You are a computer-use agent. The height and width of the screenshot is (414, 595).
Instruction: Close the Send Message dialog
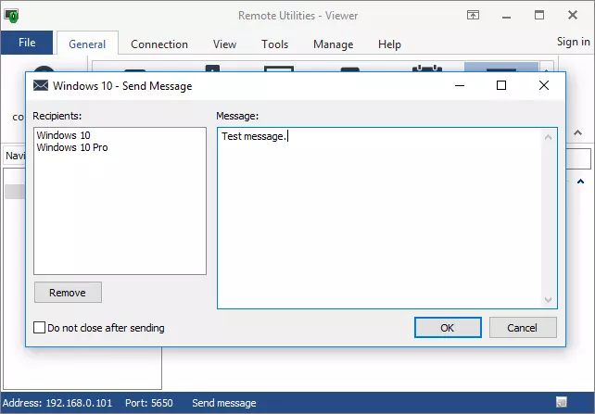point(544,86)
